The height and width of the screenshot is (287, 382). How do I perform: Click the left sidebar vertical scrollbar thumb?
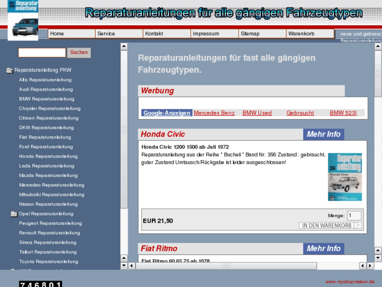(x=124, y=129)
